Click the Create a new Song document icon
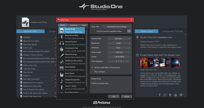The image size is (204, 108). pyautogui.click(x=25, y=22)
